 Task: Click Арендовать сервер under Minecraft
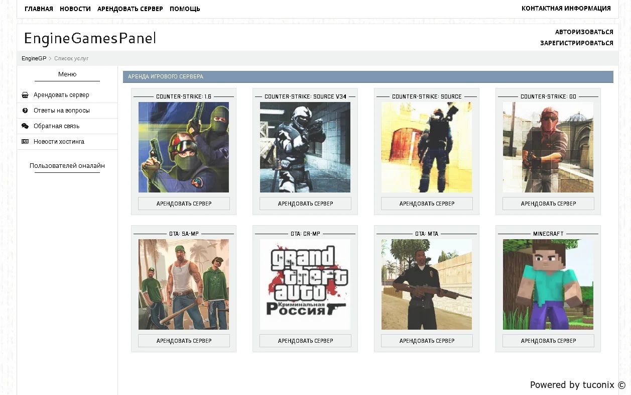[x=548, y=341]
